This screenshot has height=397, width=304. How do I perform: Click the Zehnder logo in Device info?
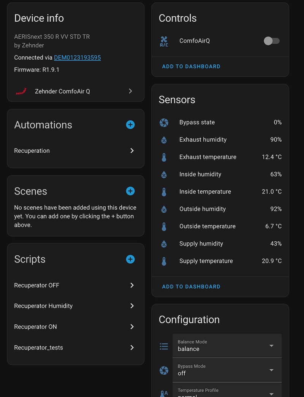point(22,91)
